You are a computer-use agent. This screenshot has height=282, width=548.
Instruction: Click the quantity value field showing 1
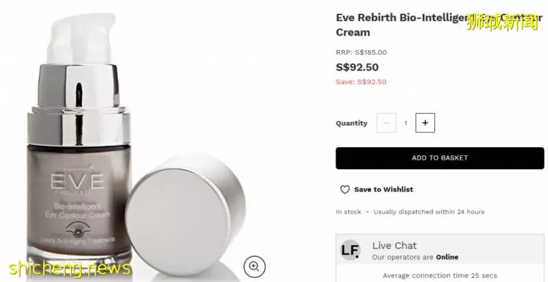click(x=406, y=123)
